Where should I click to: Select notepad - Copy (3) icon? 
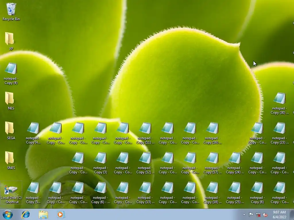(x=100, y=163)
